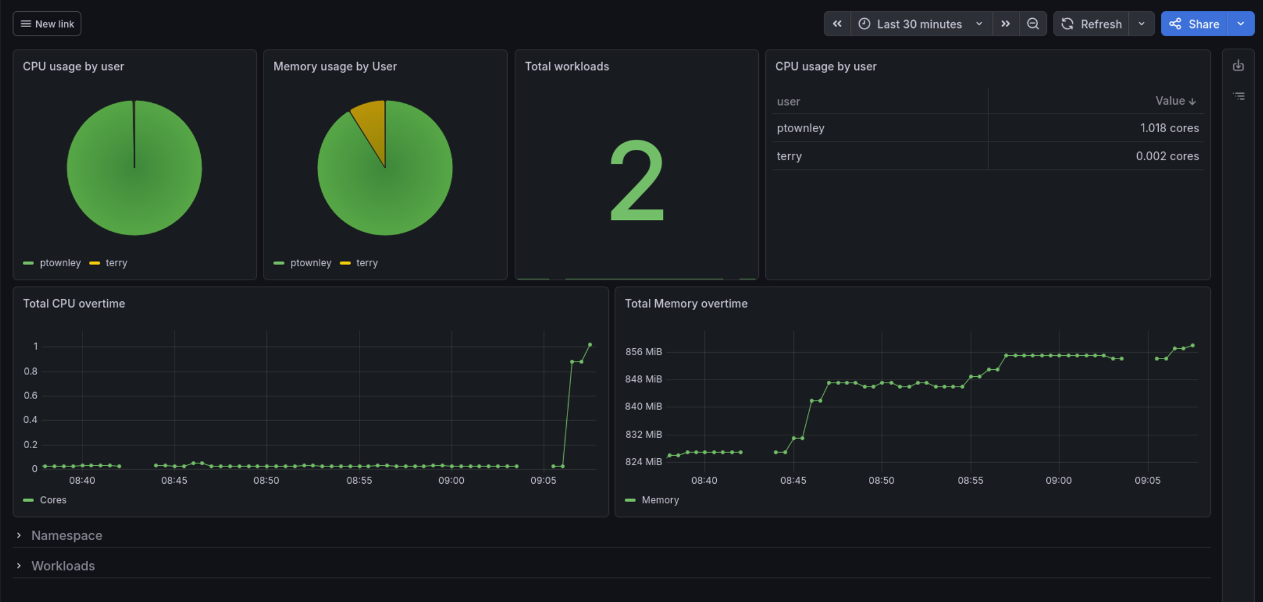Image resolution: width=1263 pixels, height=602 pixels.
Task: Shift time range forward with double-right arrows
Action: [1005, 24]
